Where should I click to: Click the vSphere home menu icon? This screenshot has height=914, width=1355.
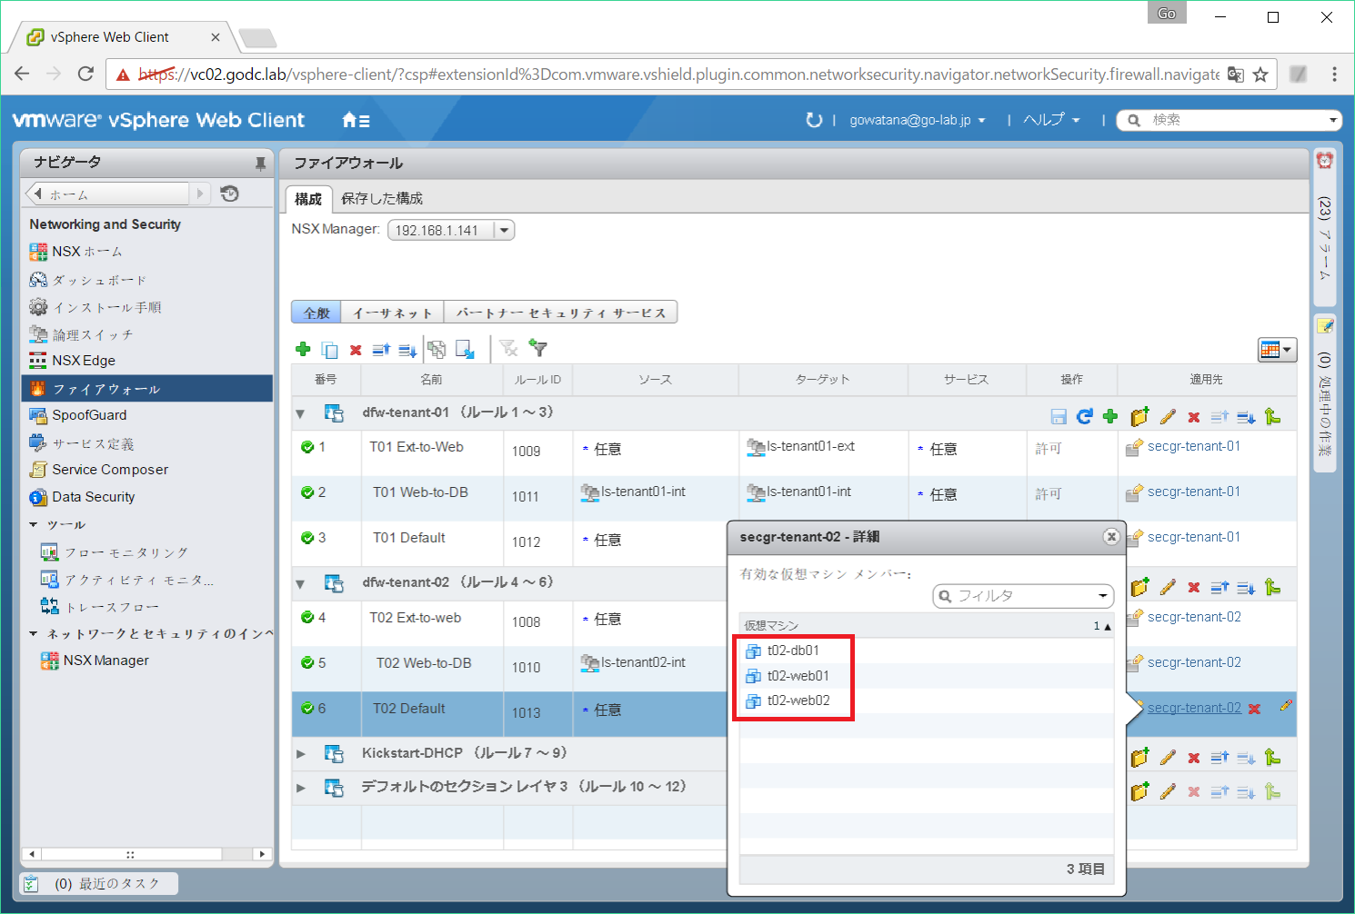[x=356, y=120]
